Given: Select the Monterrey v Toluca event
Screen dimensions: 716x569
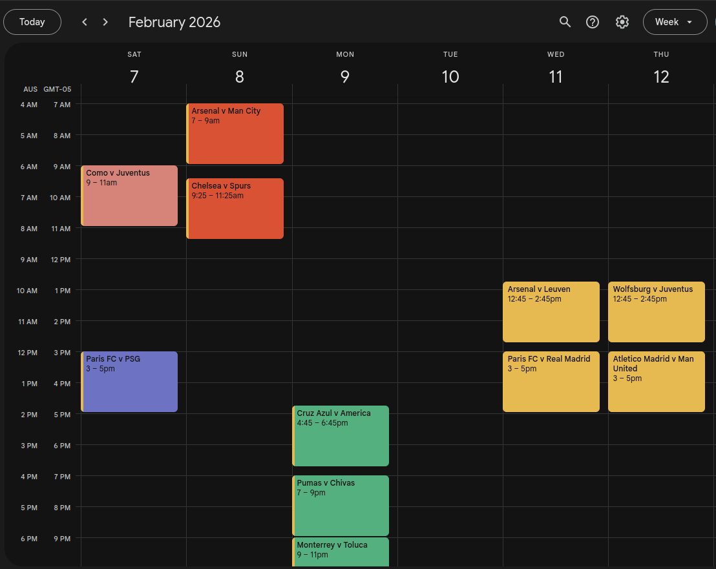Looking at the screenshot, I should click(341, 552).
